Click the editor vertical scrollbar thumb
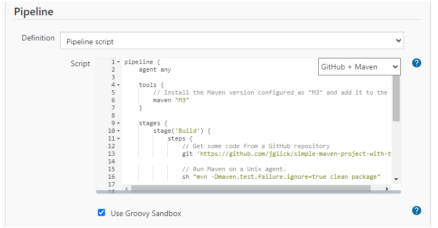 tap(396, 98)
